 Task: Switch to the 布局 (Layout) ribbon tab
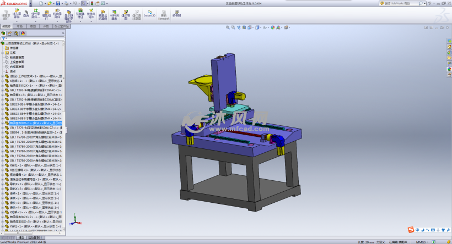[x=19, y=26]
